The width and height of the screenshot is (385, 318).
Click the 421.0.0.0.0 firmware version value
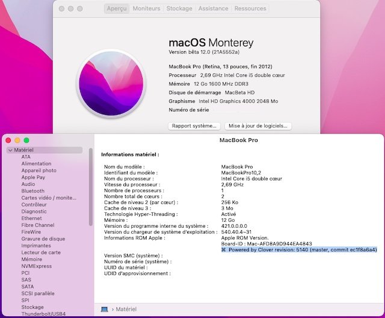[234, 226]
